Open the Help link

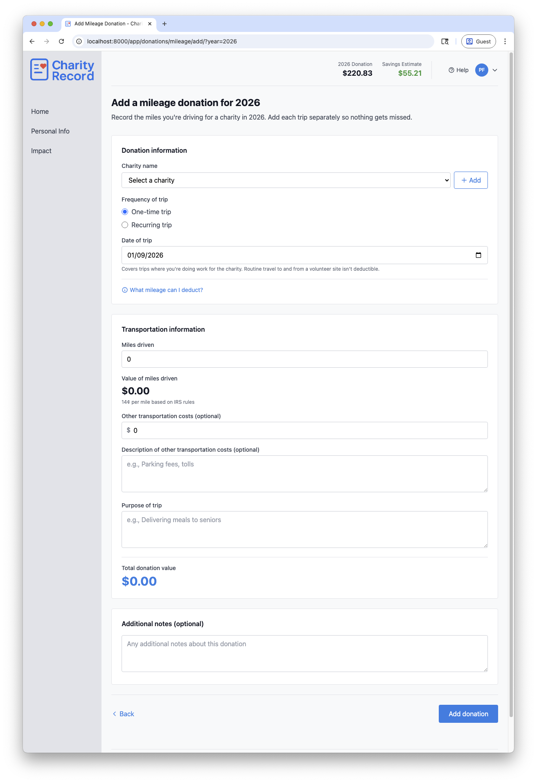tap(458, 70)
